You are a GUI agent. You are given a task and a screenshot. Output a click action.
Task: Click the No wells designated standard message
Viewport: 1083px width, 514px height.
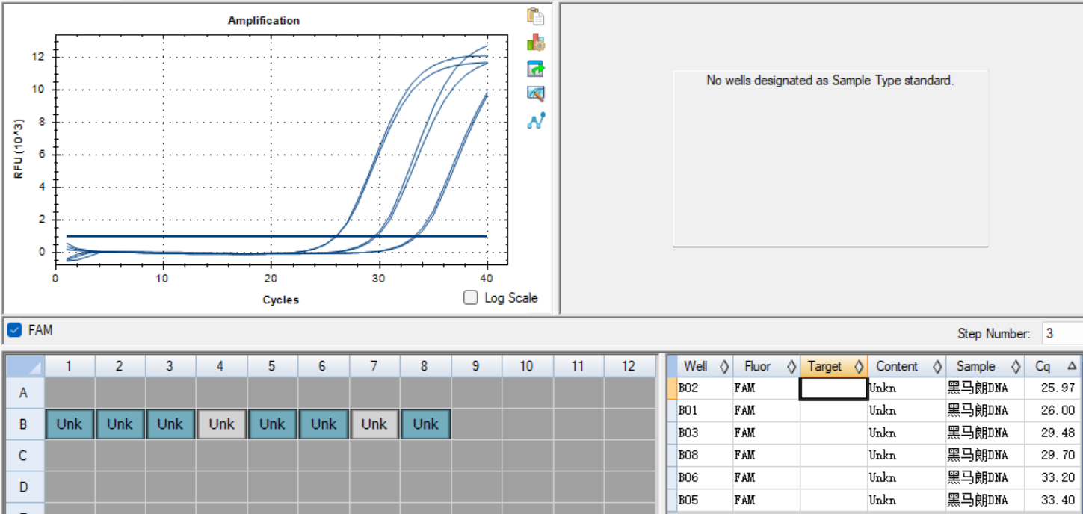coord(830,80)
